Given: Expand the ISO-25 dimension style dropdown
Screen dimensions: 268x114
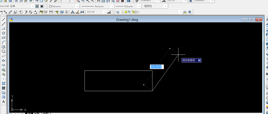Looking at the screenshot, I should (x=96, y=12).
